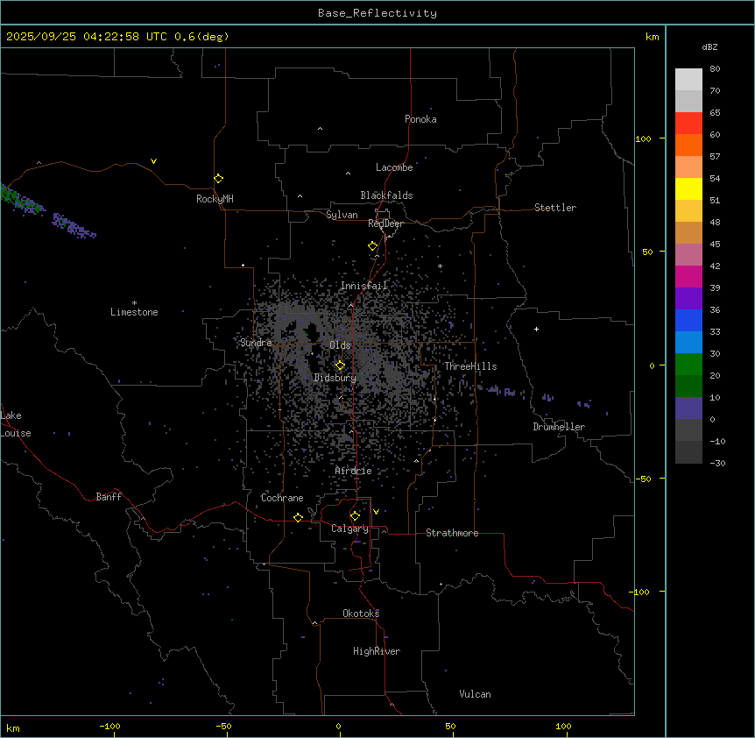Click the yellow diamond marker below RedDeer
Screen dimensions: 755x738
(x=372, y=246)
